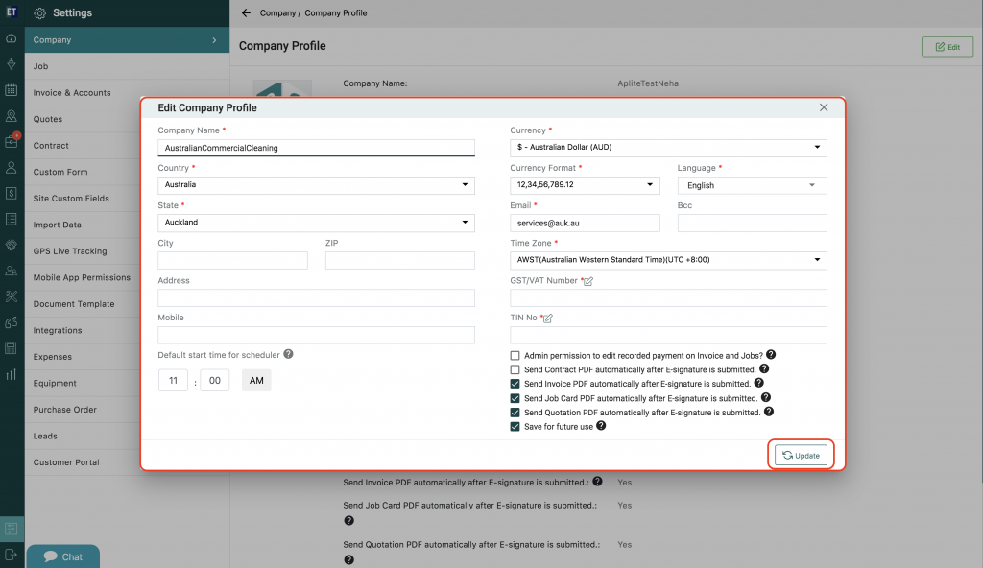Open Document Template settings

pos(83,304)
